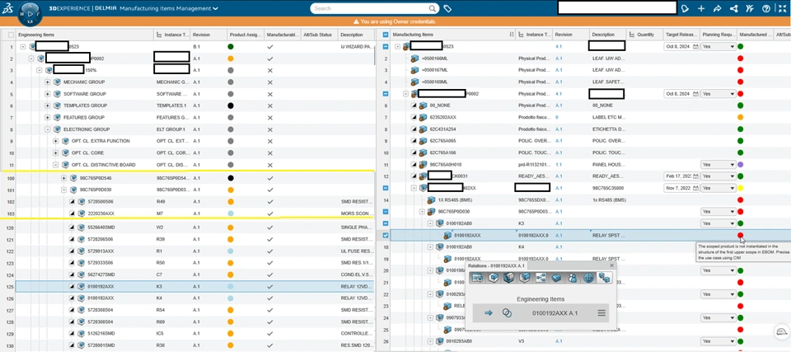Uncheck the selected row 17 checkbox
Image resolution: width=791 pixels, height=352 pixels.
tap(386, 235)
